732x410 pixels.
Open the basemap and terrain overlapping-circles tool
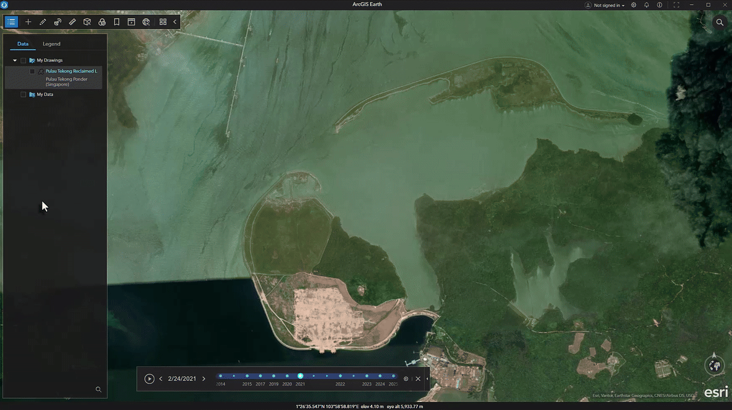click(x=102, y=22)
